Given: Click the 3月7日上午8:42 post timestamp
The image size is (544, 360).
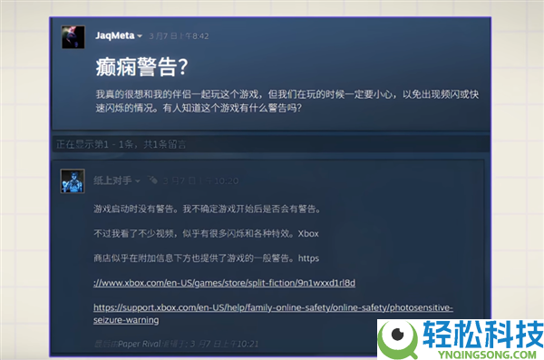Looking at the screenshot, I should point(179,36).
